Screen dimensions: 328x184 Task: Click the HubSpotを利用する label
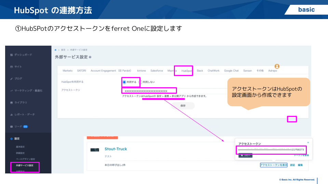(72, 82)
